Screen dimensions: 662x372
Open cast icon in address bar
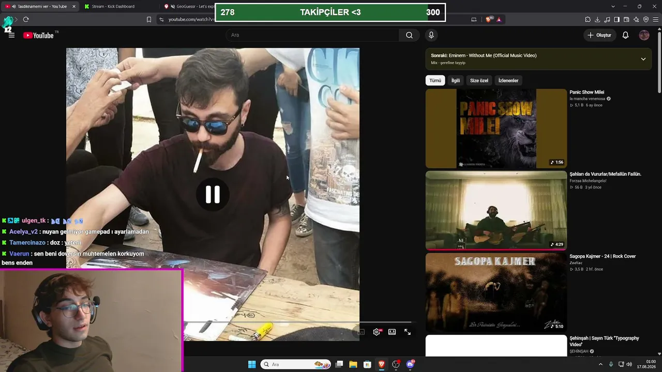pos(474,20)
